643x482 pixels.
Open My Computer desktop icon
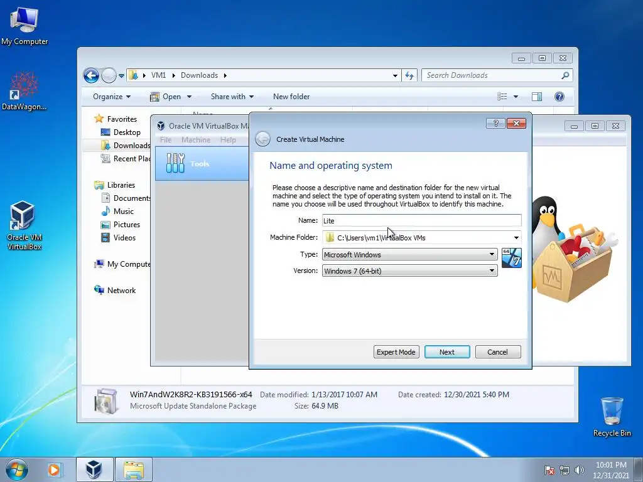tap(24, 25)
